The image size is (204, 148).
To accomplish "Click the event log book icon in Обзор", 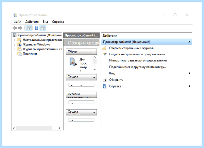I will (x=73, y=61).
